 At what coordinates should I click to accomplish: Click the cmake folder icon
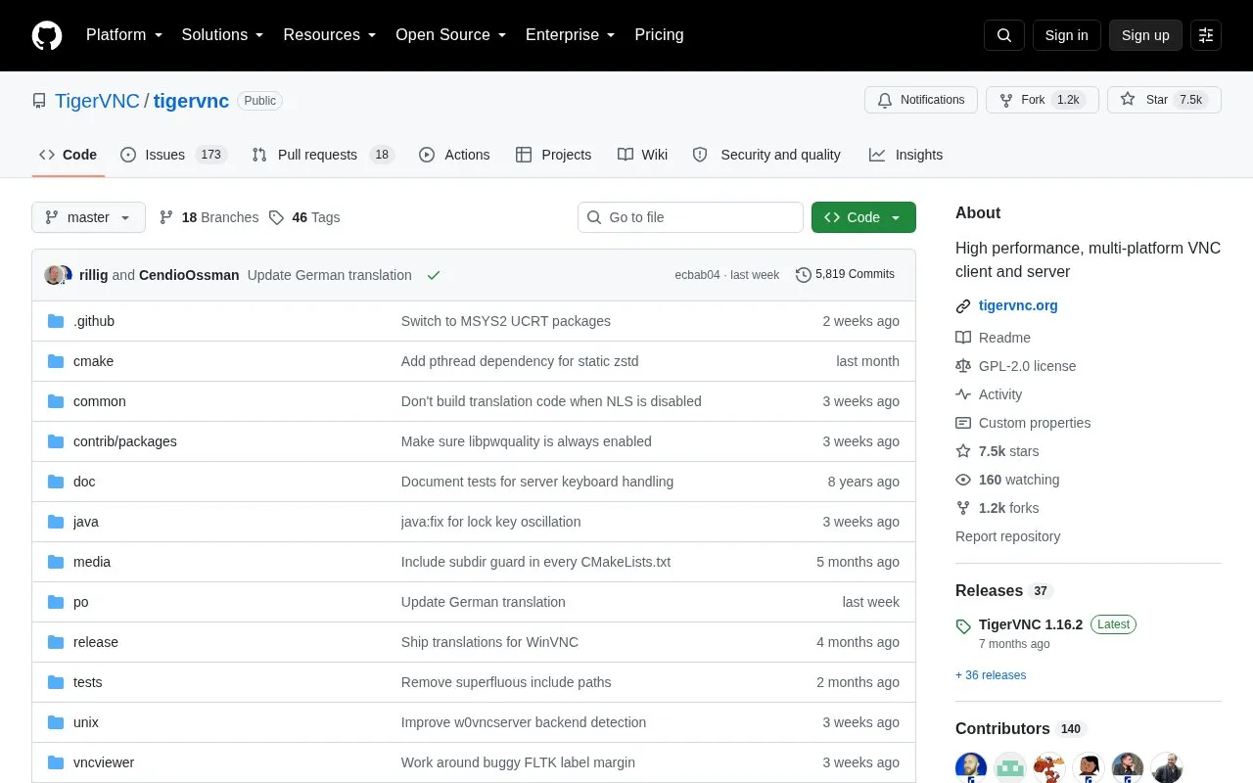coord(56,361)
